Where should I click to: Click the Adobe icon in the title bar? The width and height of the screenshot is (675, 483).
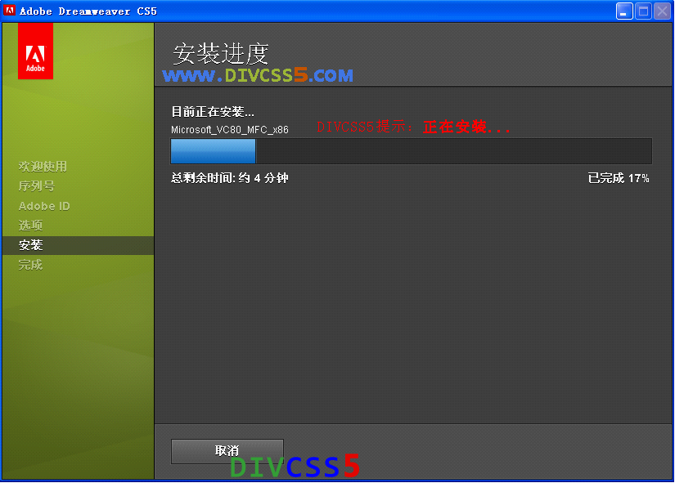click(x=9, y=11)
